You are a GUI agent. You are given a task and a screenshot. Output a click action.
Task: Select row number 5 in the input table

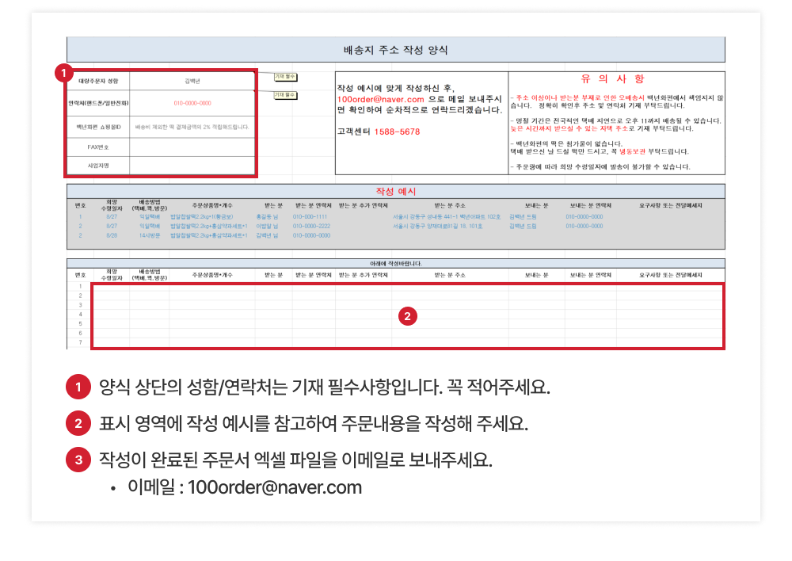(x=80, y=324)
